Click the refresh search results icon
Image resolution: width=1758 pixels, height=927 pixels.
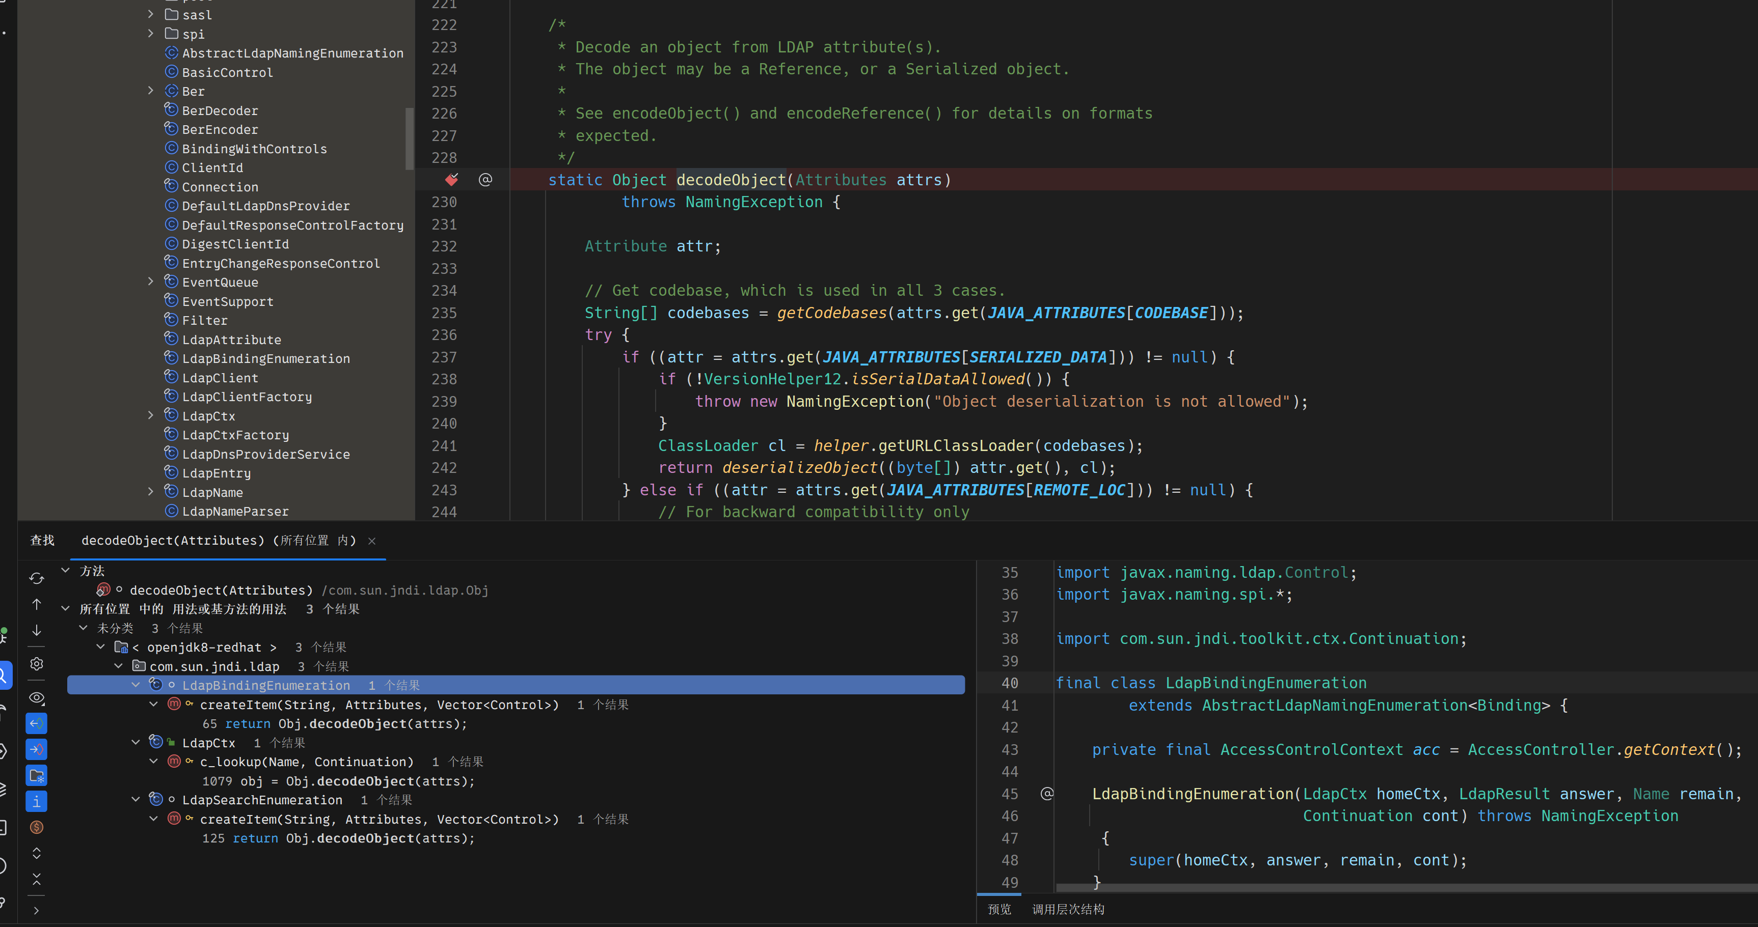[x=37, y=578]
